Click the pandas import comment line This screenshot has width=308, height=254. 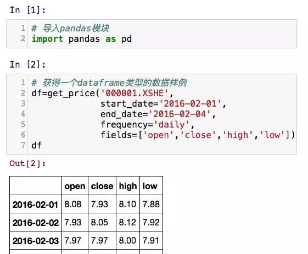70,29
